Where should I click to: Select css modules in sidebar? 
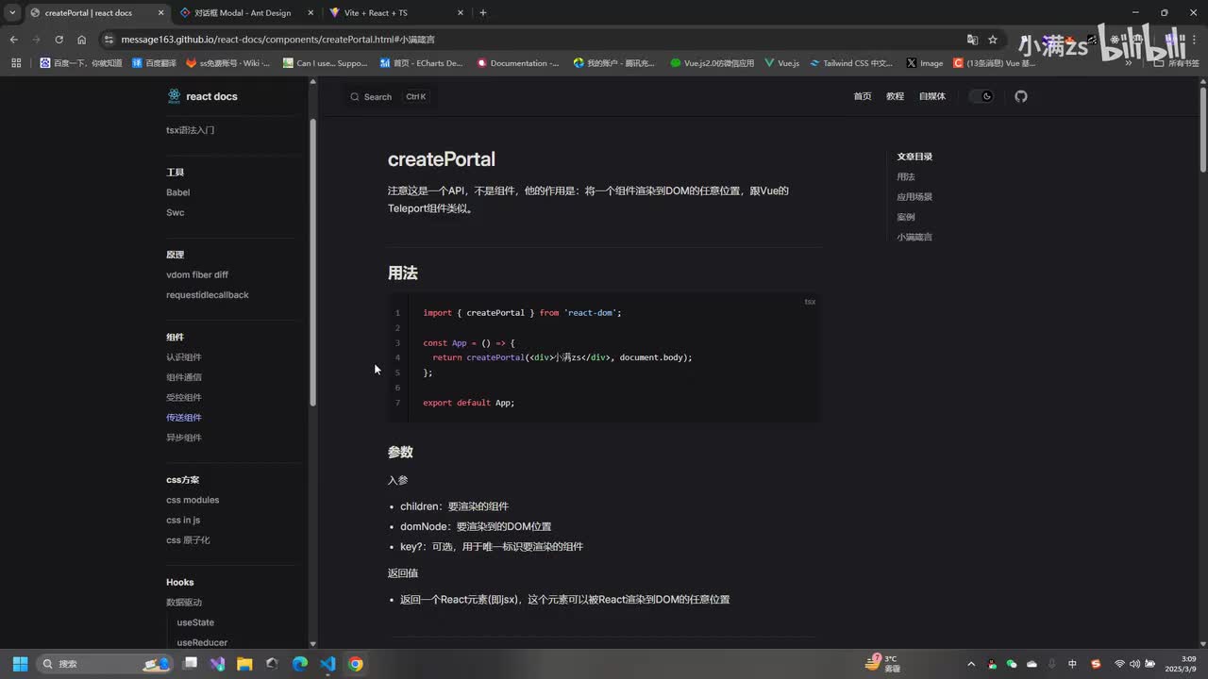pos(193,500)
